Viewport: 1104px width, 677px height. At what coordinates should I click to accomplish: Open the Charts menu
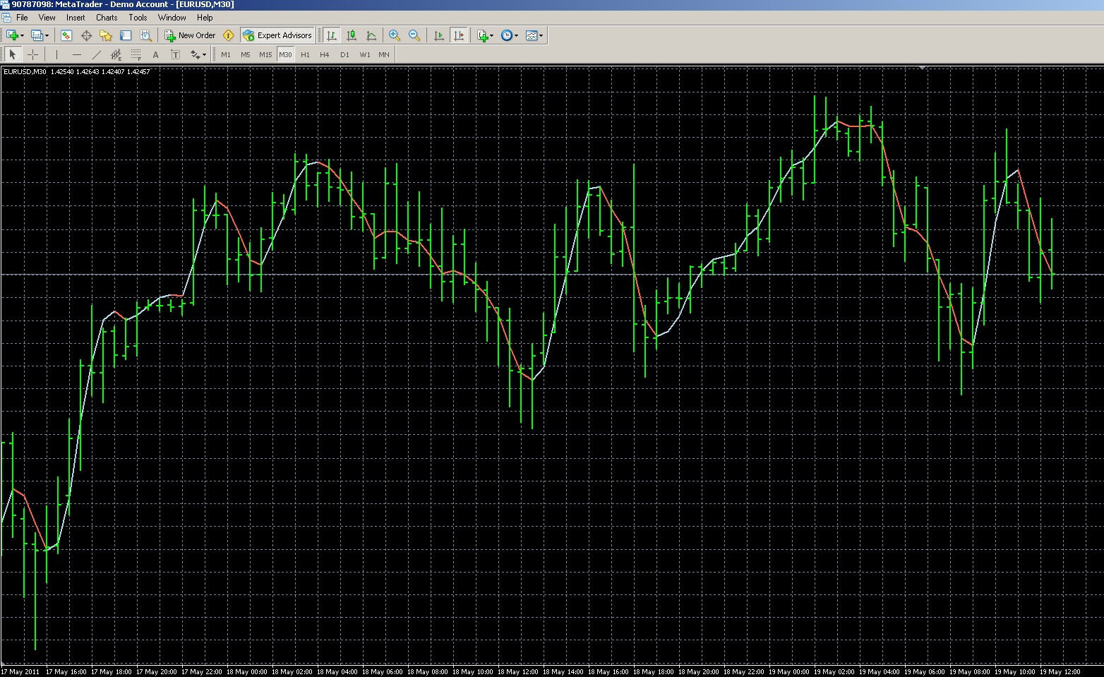pyautogui.click(x=107, y=18)
